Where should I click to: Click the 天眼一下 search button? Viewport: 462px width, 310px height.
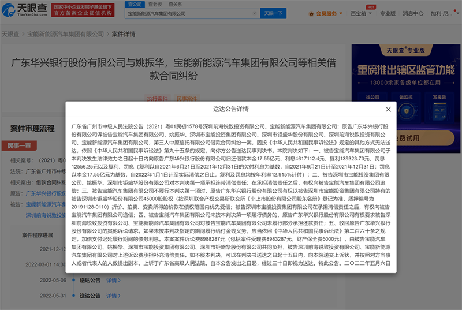click(273, 13)
